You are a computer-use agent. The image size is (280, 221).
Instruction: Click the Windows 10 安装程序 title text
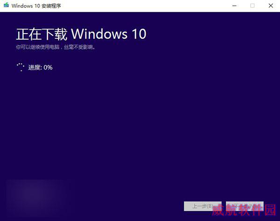pyautogui.click(x=36, y=6)
